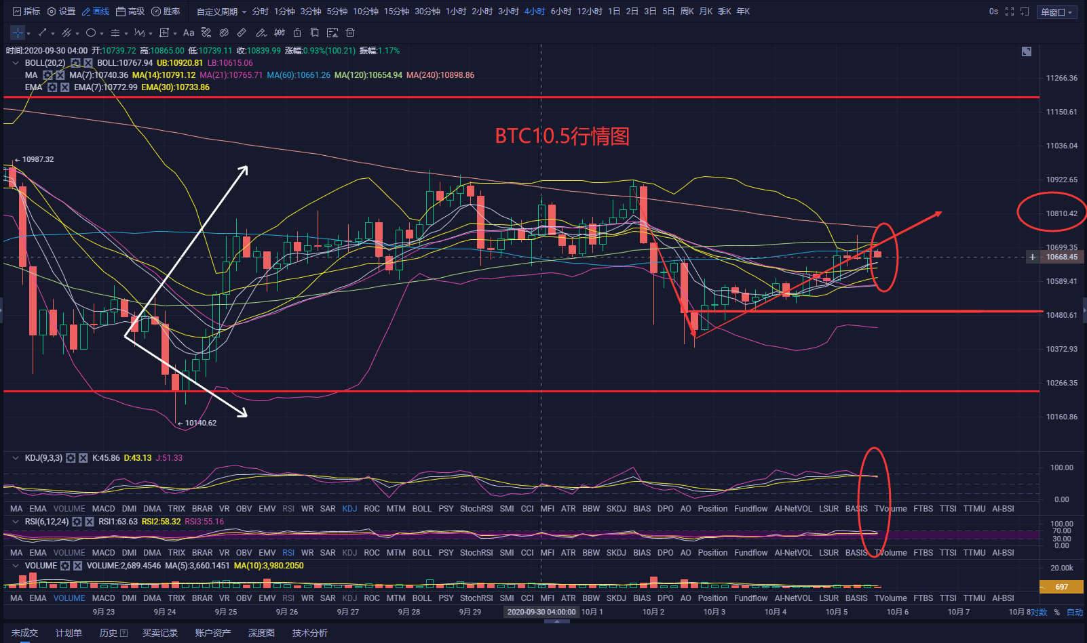Open the 单窗口 window layout dropdown
The height and width of the screenshot is (643, 1087).
click(x=1057, y=12)
